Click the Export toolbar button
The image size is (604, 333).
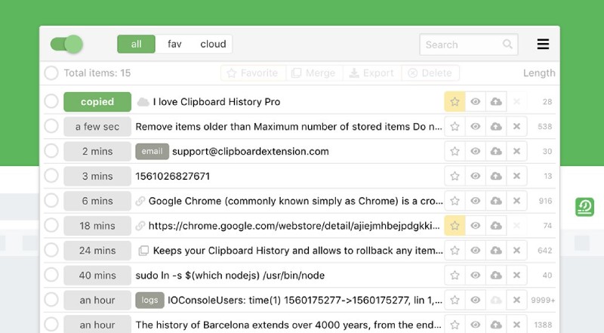pyautogui.click(x=371, y=72)
